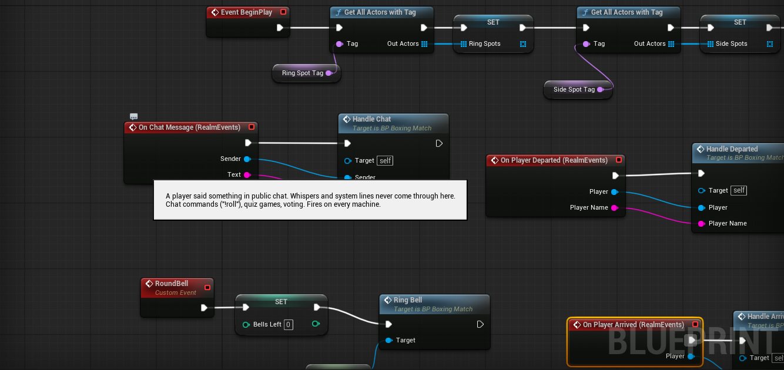Click the Text output pin on On Chat Message
The width and height of the screenshot is (784, 370).
[x=247, y=175]
